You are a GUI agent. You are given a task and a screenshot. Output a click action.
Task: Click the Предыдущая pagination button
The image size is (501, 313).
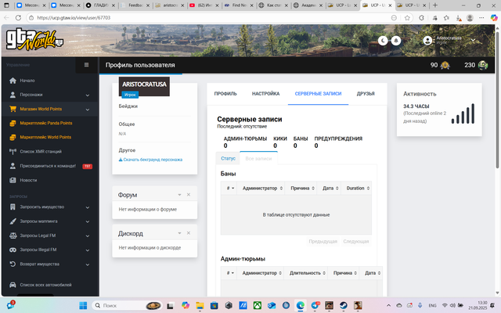pos(323,242)
